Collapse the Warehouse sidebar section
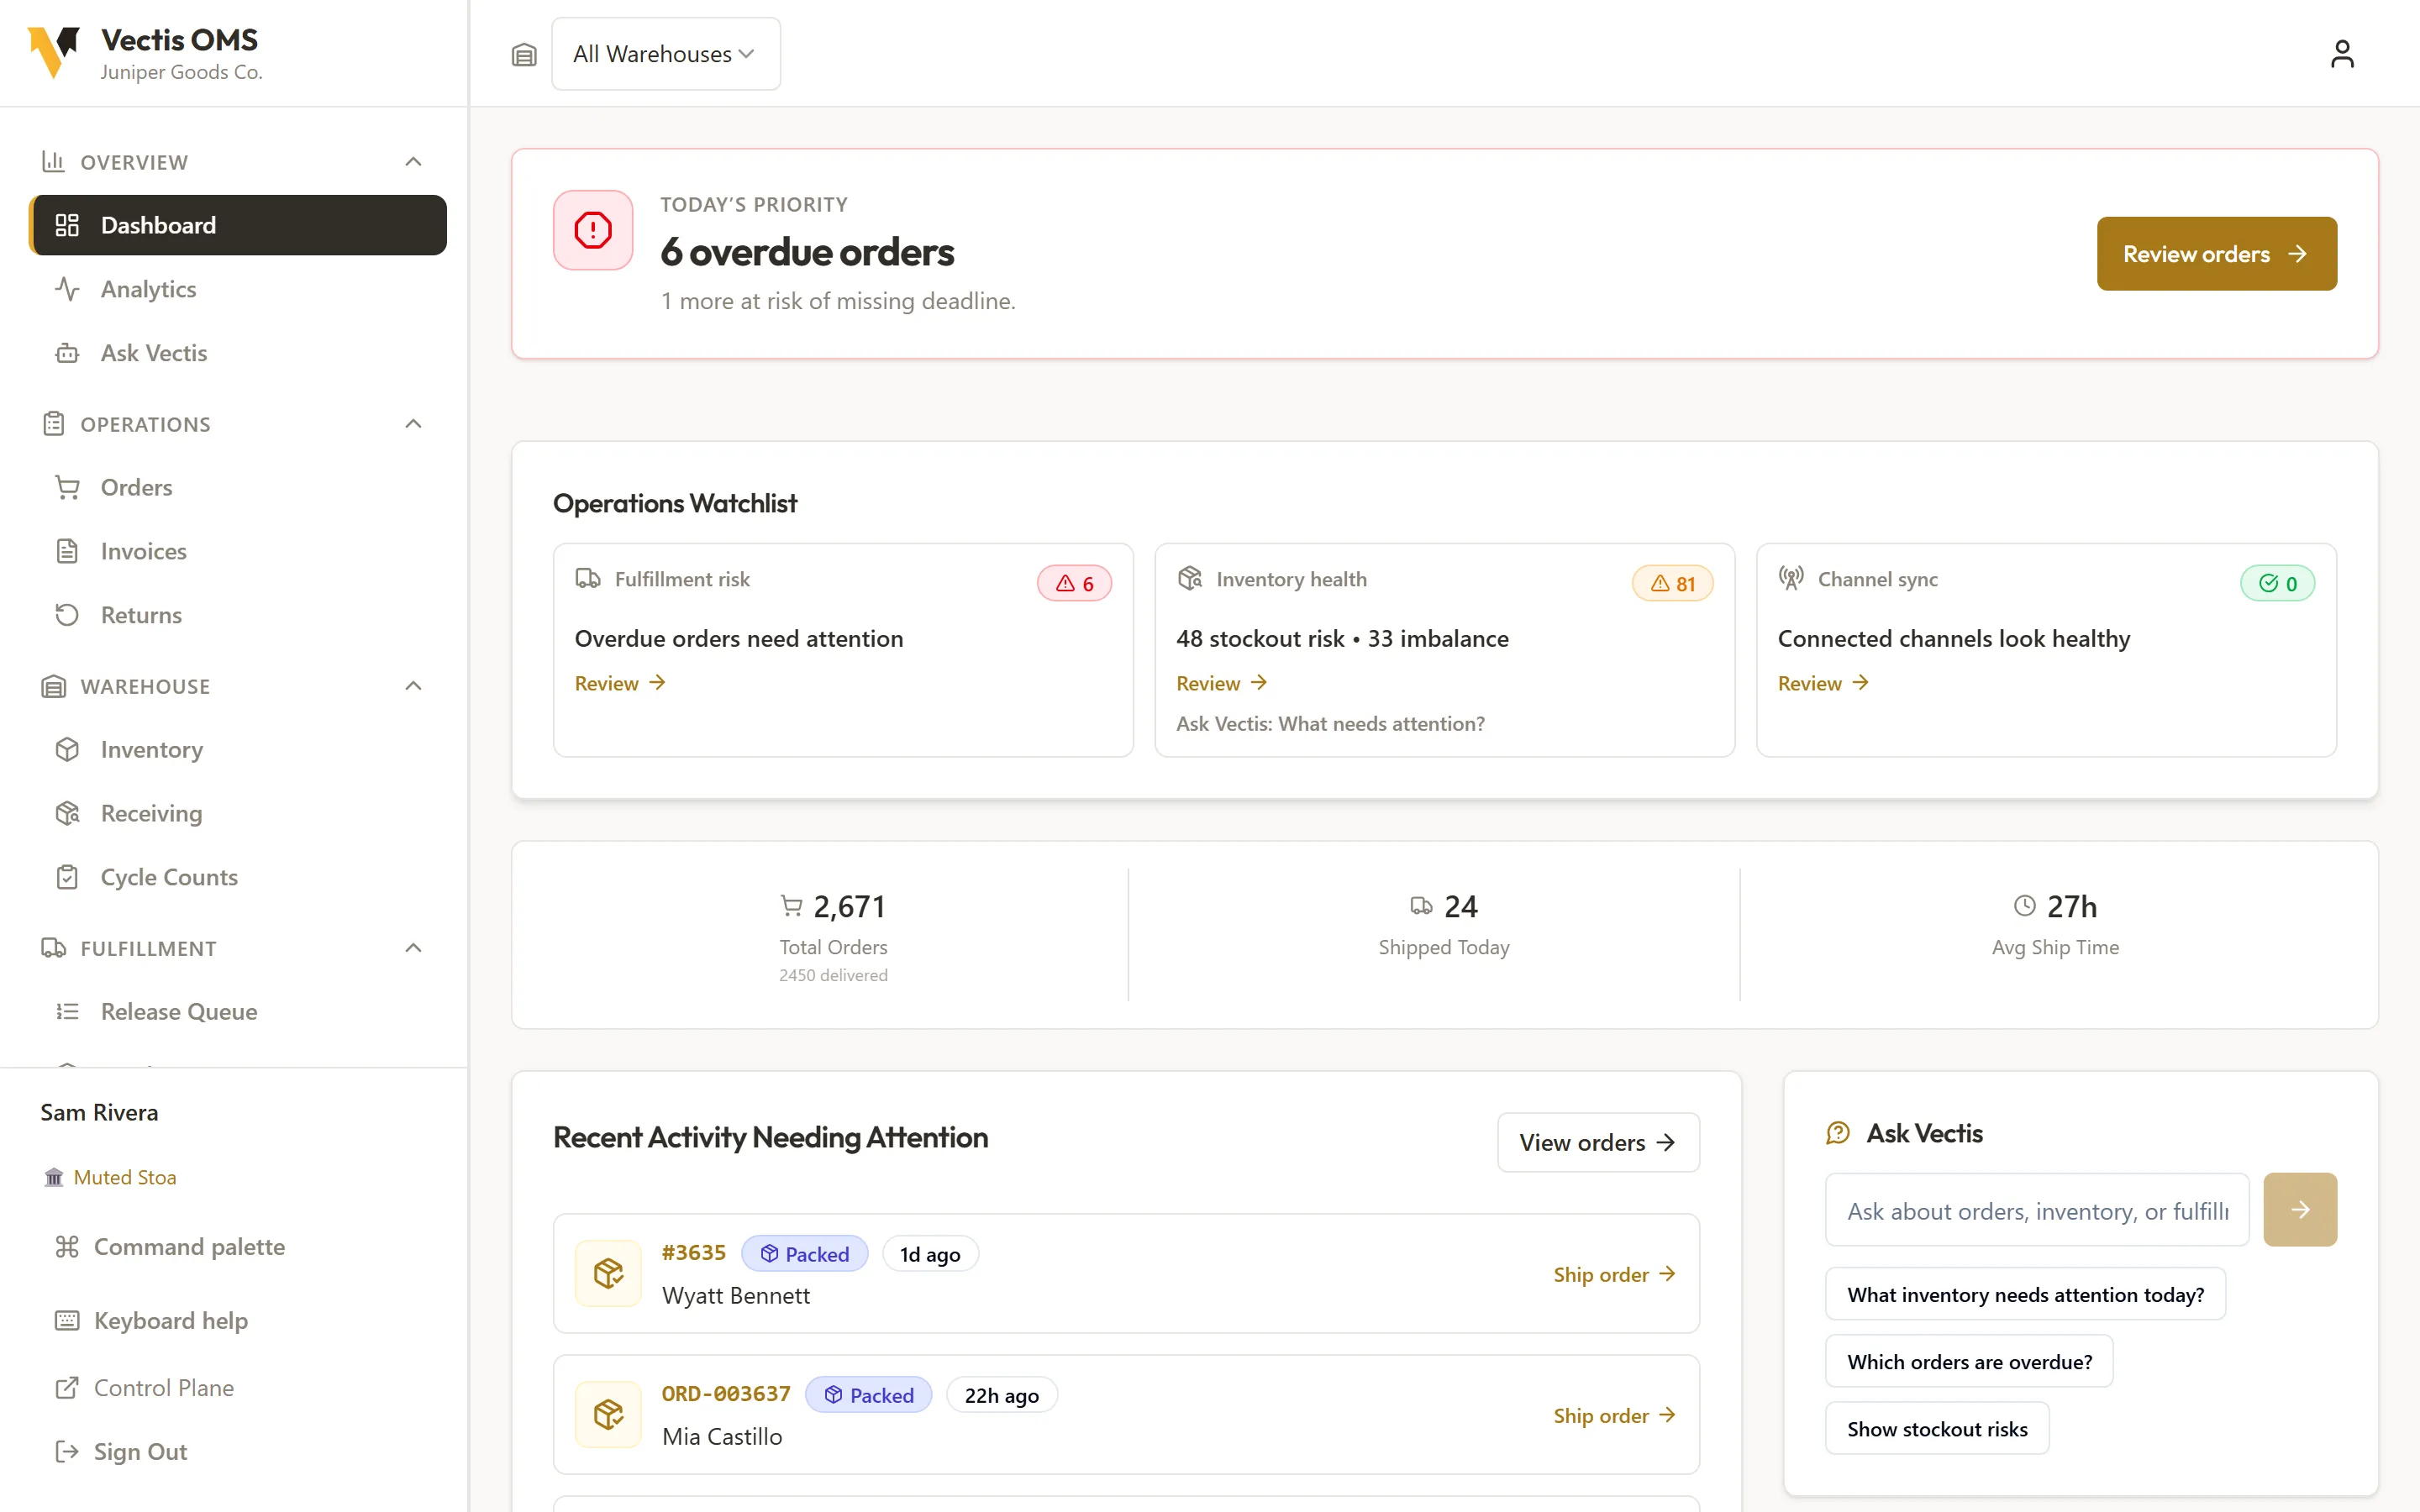 (x=413, y=686)
